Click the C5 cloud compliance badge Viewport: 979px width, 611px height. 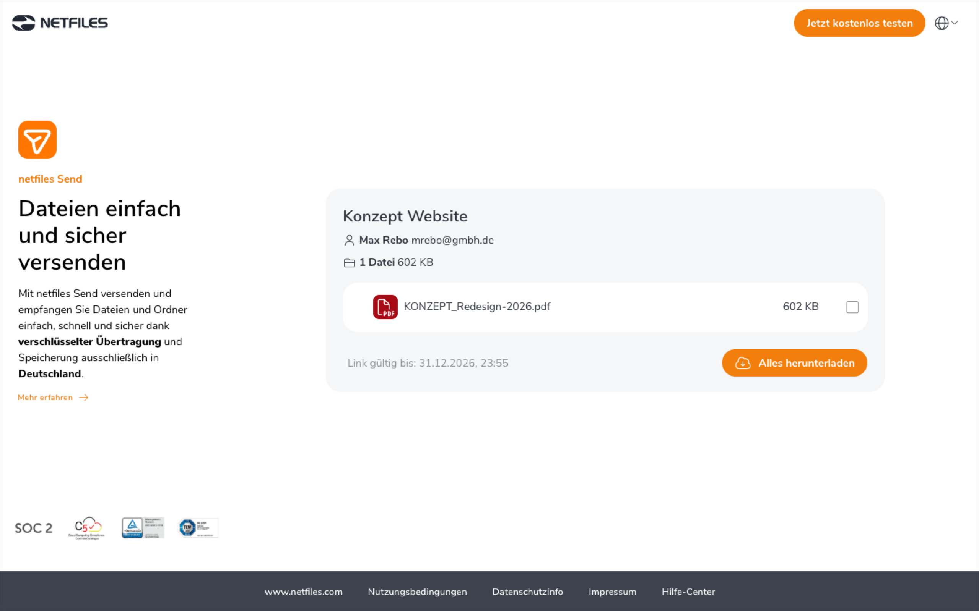click(x=86, y=528)
